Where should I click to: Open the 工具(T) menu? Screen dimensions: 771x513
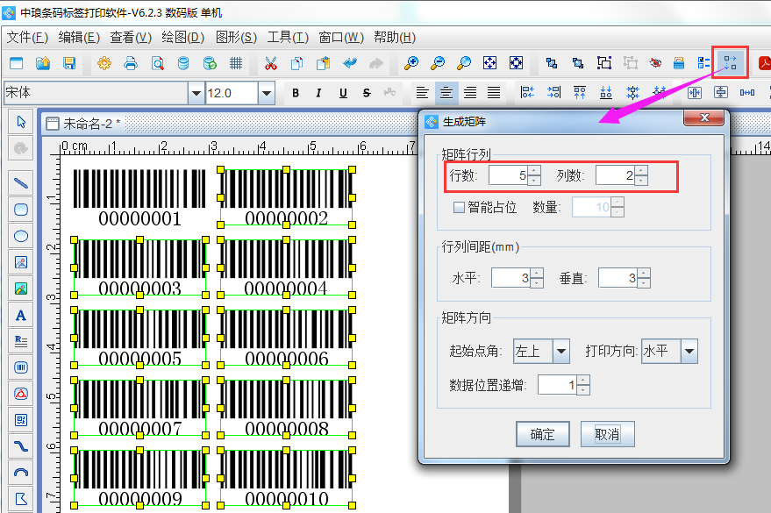tap(288, 37)
